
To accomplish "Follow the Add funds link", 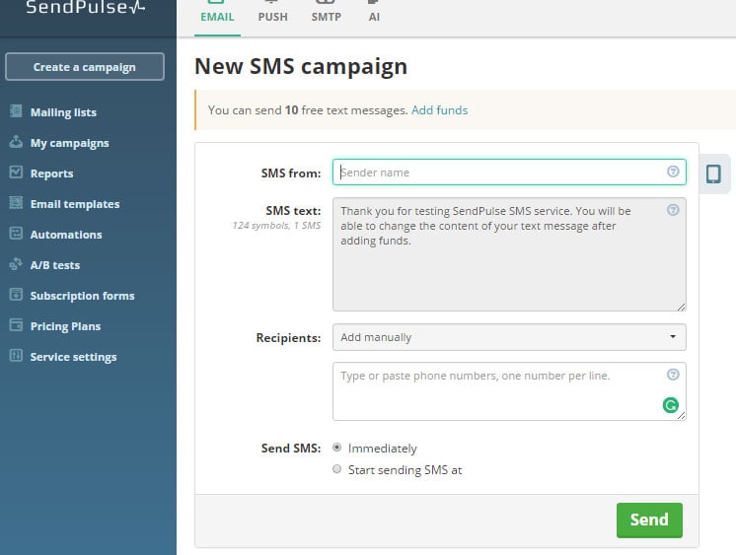I will pos(439,110).
